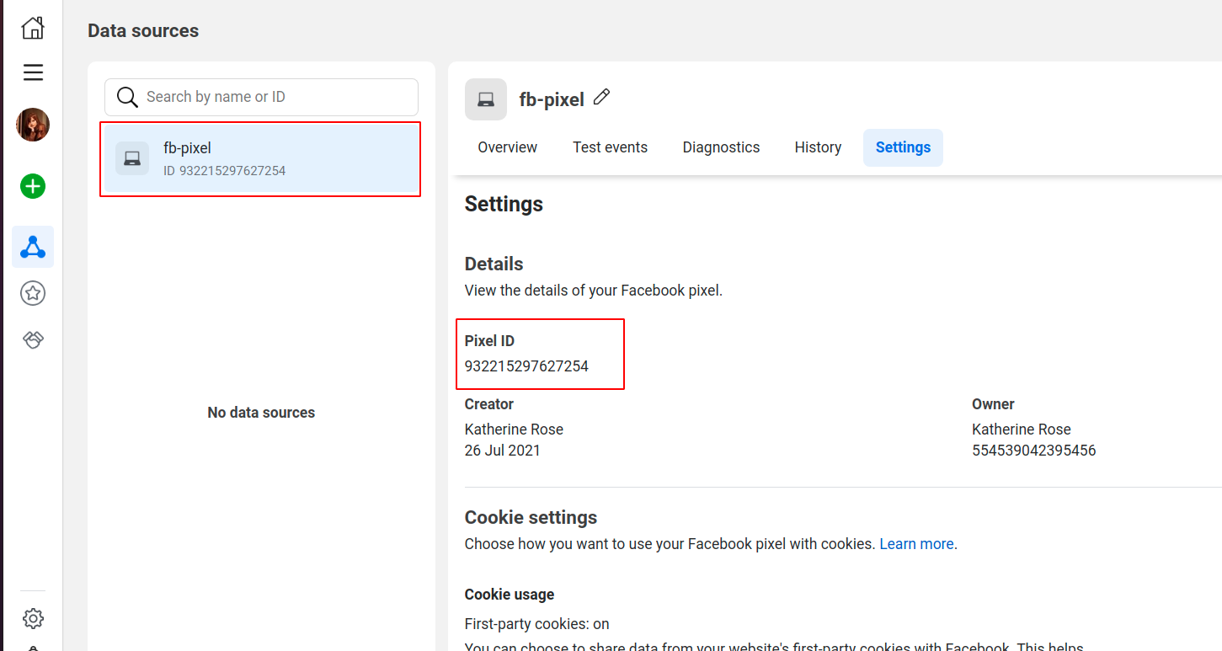Click the laptop icon in pixel header

[486, 99]
